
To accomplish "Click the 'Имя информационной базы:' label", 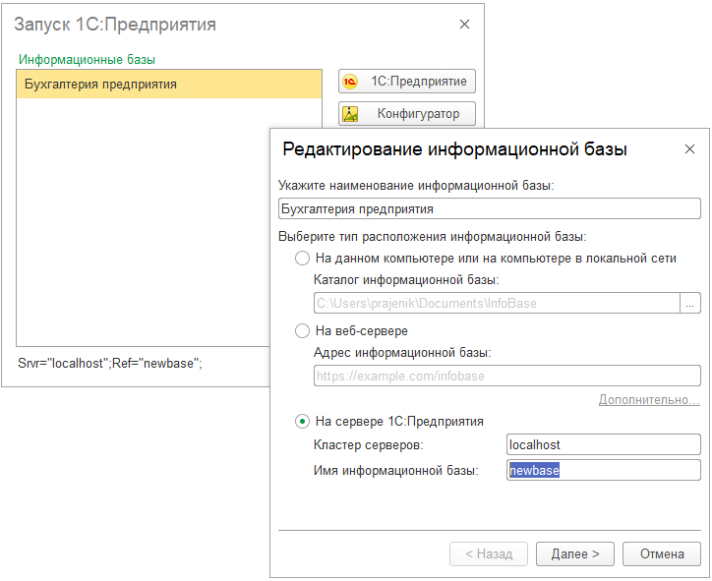I will [x=396, y=470].
